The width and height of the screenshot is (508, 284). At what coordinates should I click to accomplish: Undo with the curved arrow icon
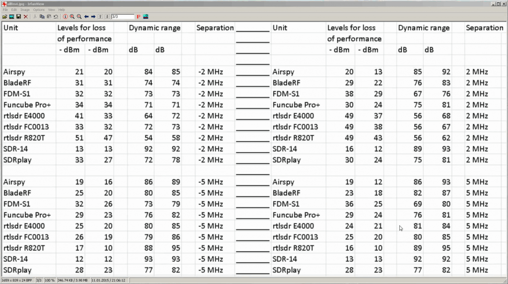pos(56,16)
